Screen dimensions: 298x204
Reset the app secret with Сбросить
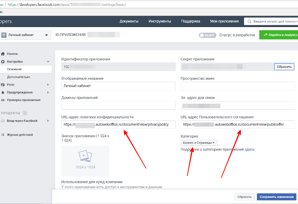pyautogui.click(x=284, y=67)
